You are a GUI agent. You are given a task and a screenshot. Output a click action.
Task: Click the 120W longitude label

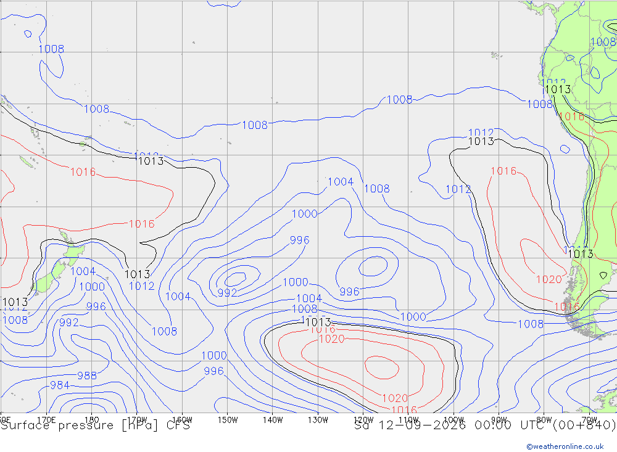[363, 420]
